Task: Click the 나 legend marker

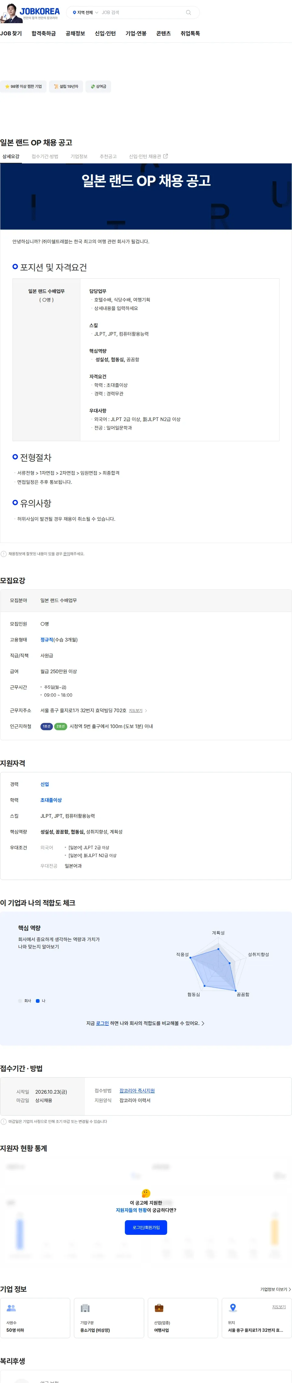Action: [37, 1001]
